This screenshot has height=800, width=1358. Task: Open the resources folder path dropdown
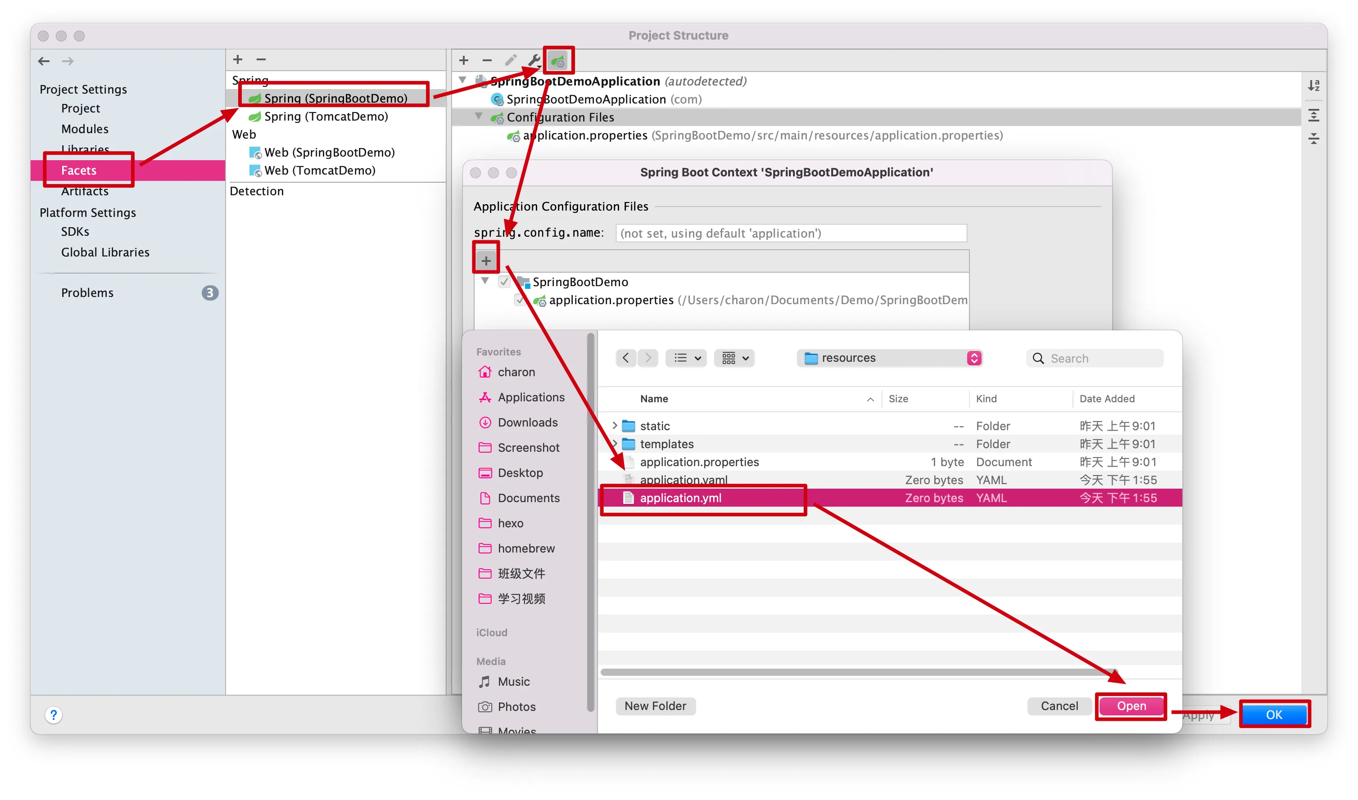click(x=890, y=358)
